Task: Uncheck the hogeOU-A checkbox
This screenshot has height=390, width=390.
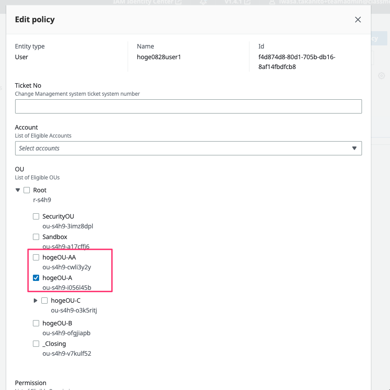Action: pos(36,278)
